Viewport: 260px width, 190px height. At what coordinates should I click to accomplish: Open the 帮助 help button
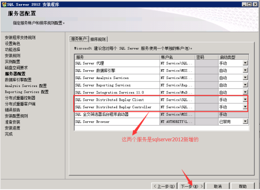pos(243,186)
